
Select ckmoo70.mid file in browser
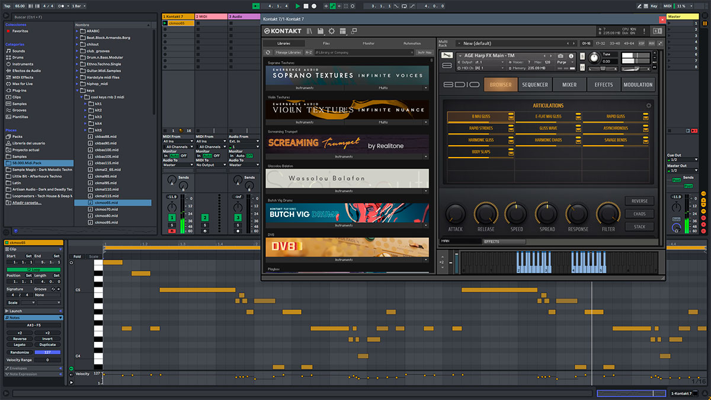pos(106,209)
